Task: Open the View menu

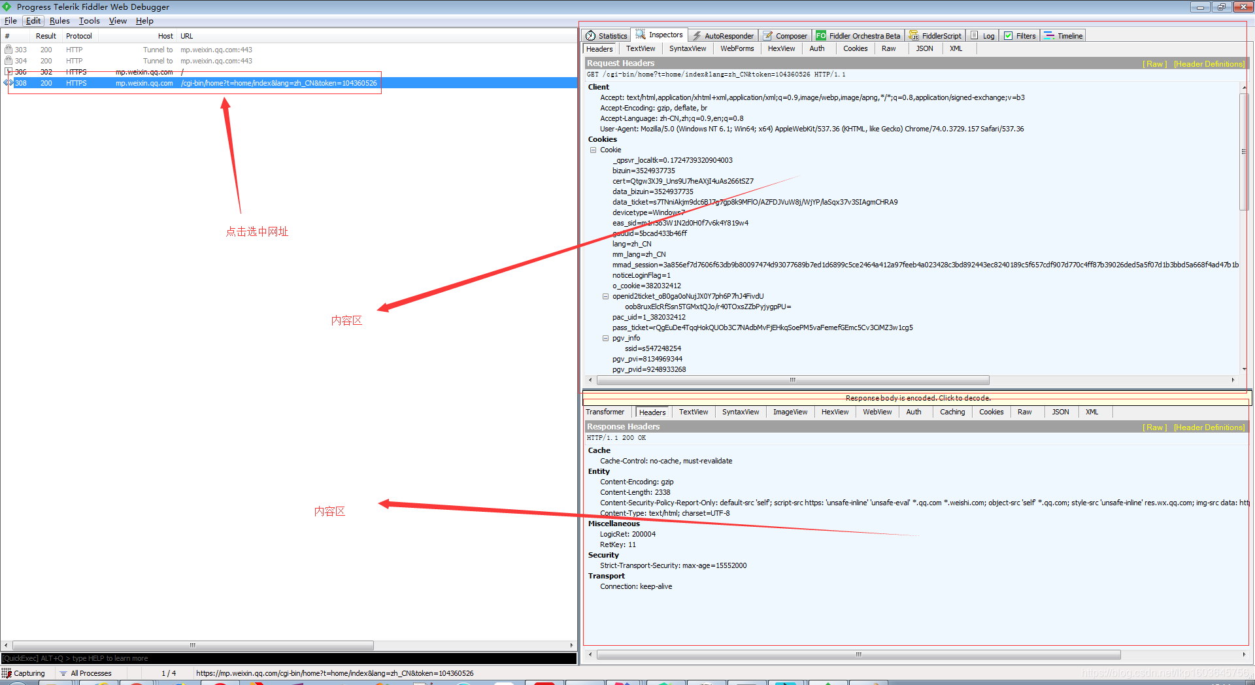Action: (x=118, y=21)
